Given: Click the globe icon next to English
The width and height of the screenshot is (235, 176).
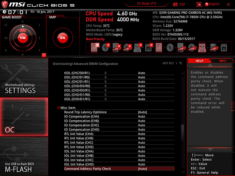Looking at the screenshot, I should pyautogui.click(x=207, y=4).
